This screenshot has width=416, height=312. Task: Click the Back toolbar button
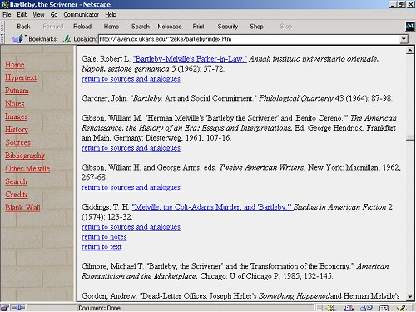(x=23, y=27)
